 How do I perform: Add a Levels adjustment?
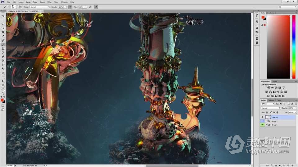[x=272, y=88]
